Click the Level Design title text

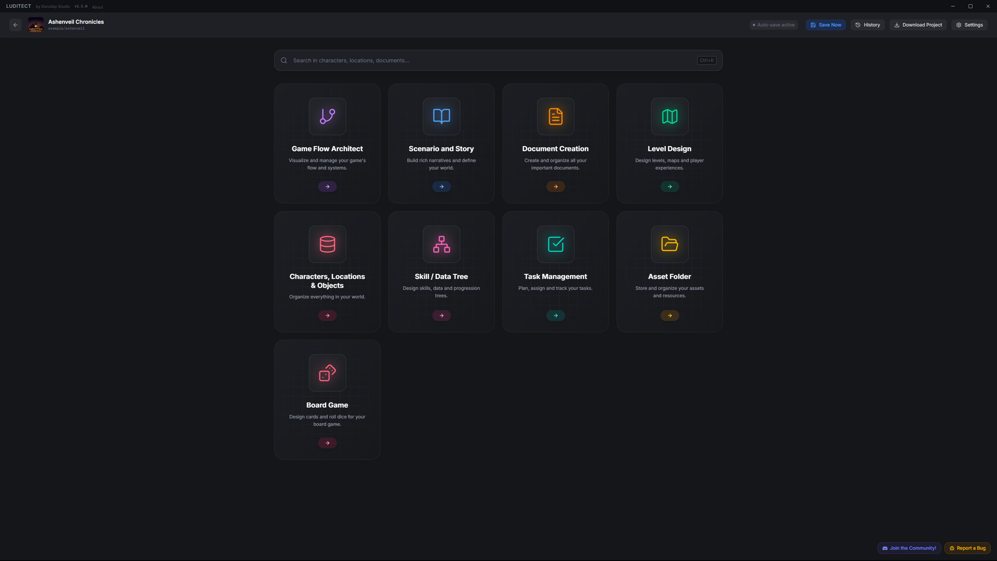[x=669, y=149]
